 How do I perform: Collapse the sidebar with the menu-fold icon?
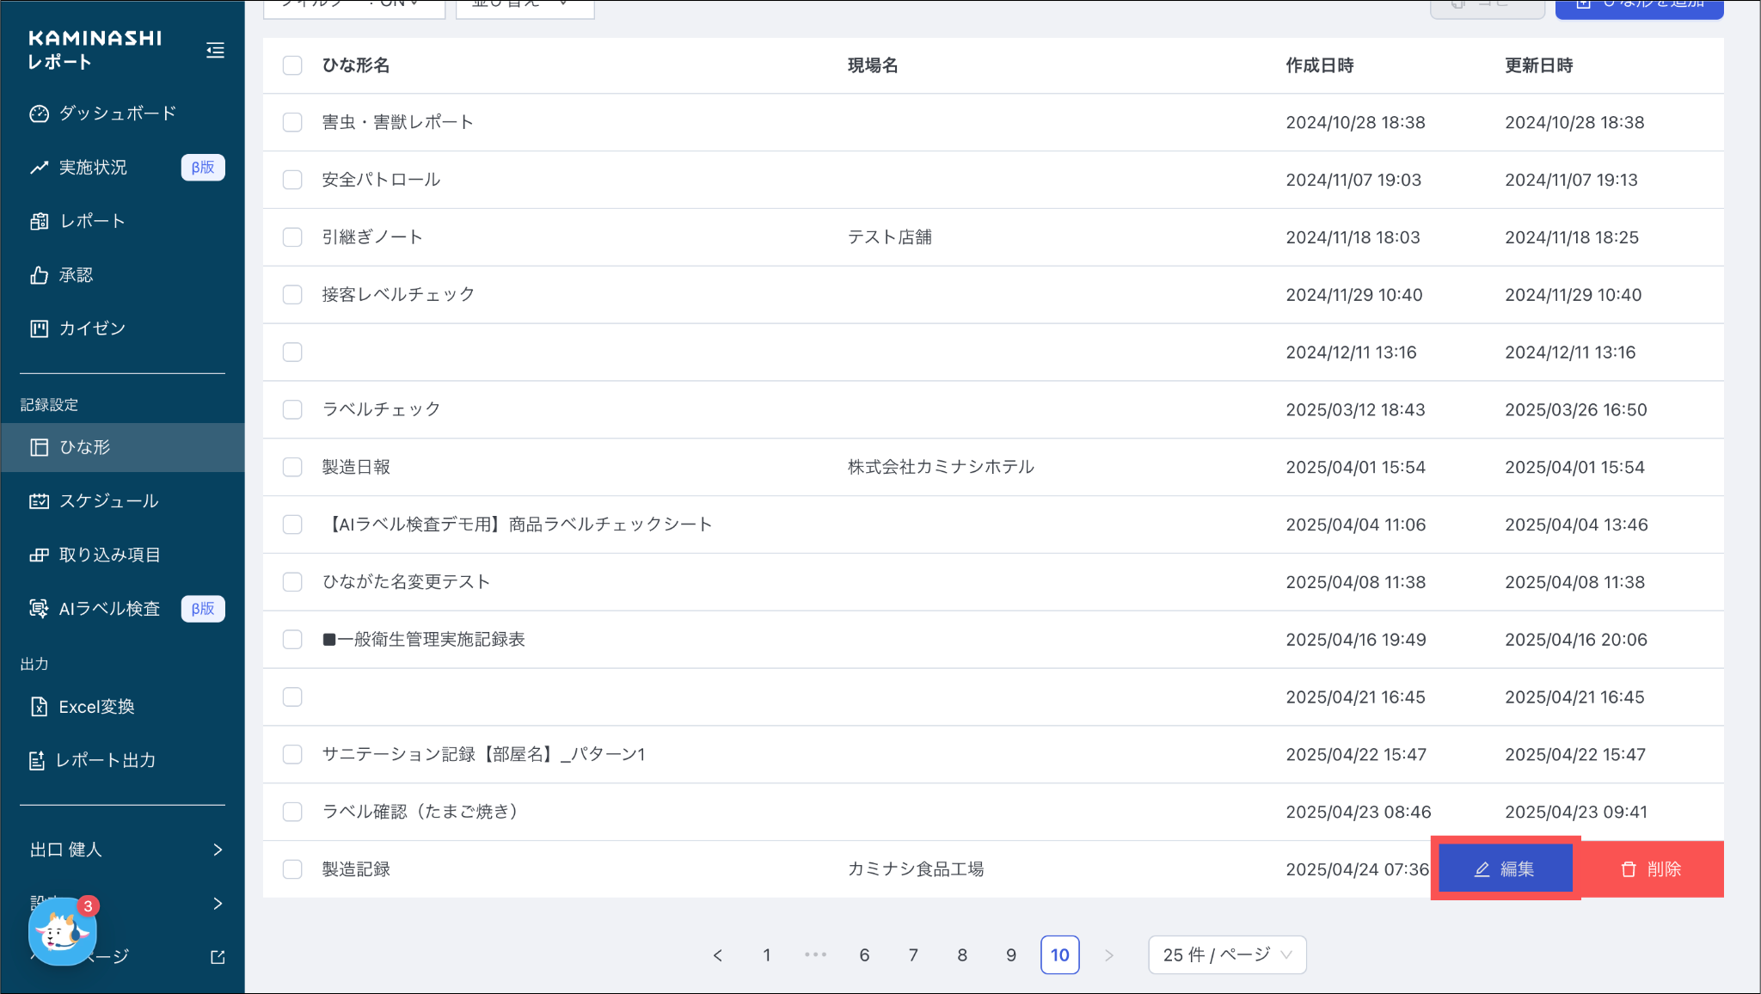point(215,51)
